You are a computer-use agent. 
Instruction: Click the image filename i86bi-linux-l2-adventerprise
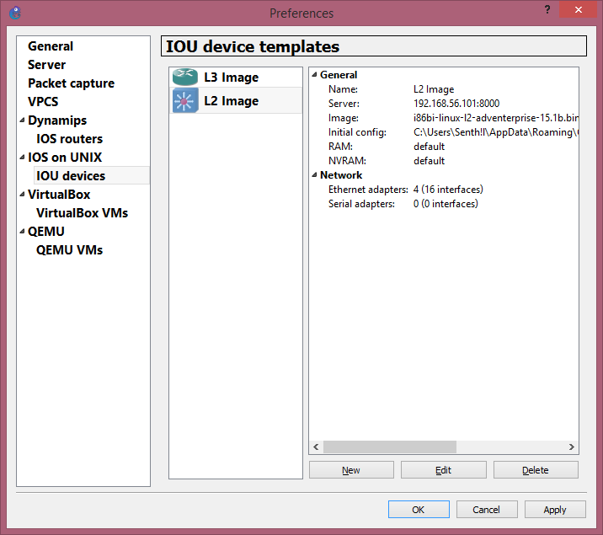496,118
